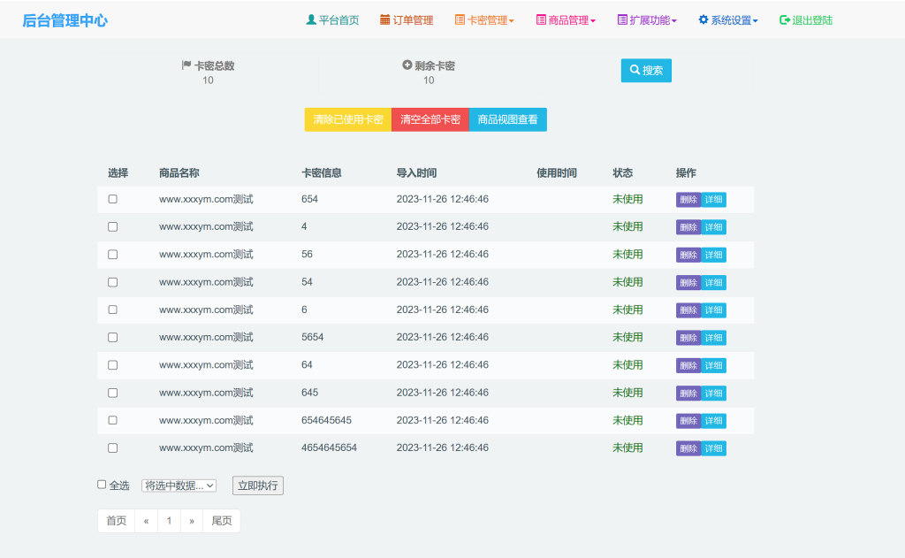This screenshot has height=558, width=905.
Task: Tick the checkbox for card 4654645654
Action: (112, 447)
